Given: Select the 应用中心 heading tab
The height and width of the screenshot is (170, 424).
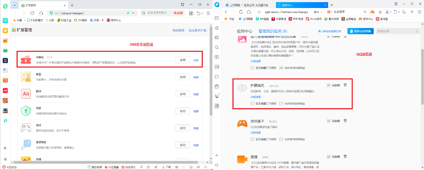Looking at the screenshot, I should click(x=245, y=31).
